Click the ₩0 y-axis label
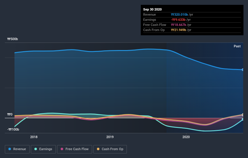The image size is (248, 158). [x=10, y=115]
